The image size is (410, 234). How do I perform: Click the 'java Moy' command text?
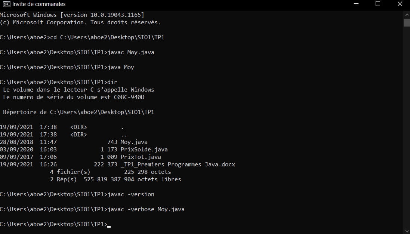coord(120,67)
